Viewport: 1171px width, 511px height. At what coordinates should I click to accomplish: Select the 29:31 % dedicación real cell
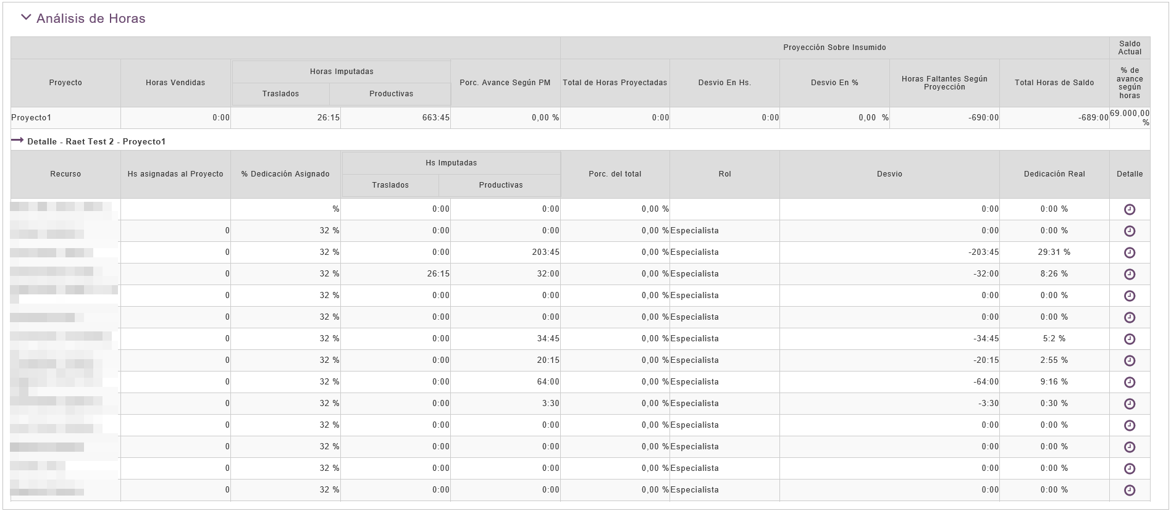(1054, 252)
